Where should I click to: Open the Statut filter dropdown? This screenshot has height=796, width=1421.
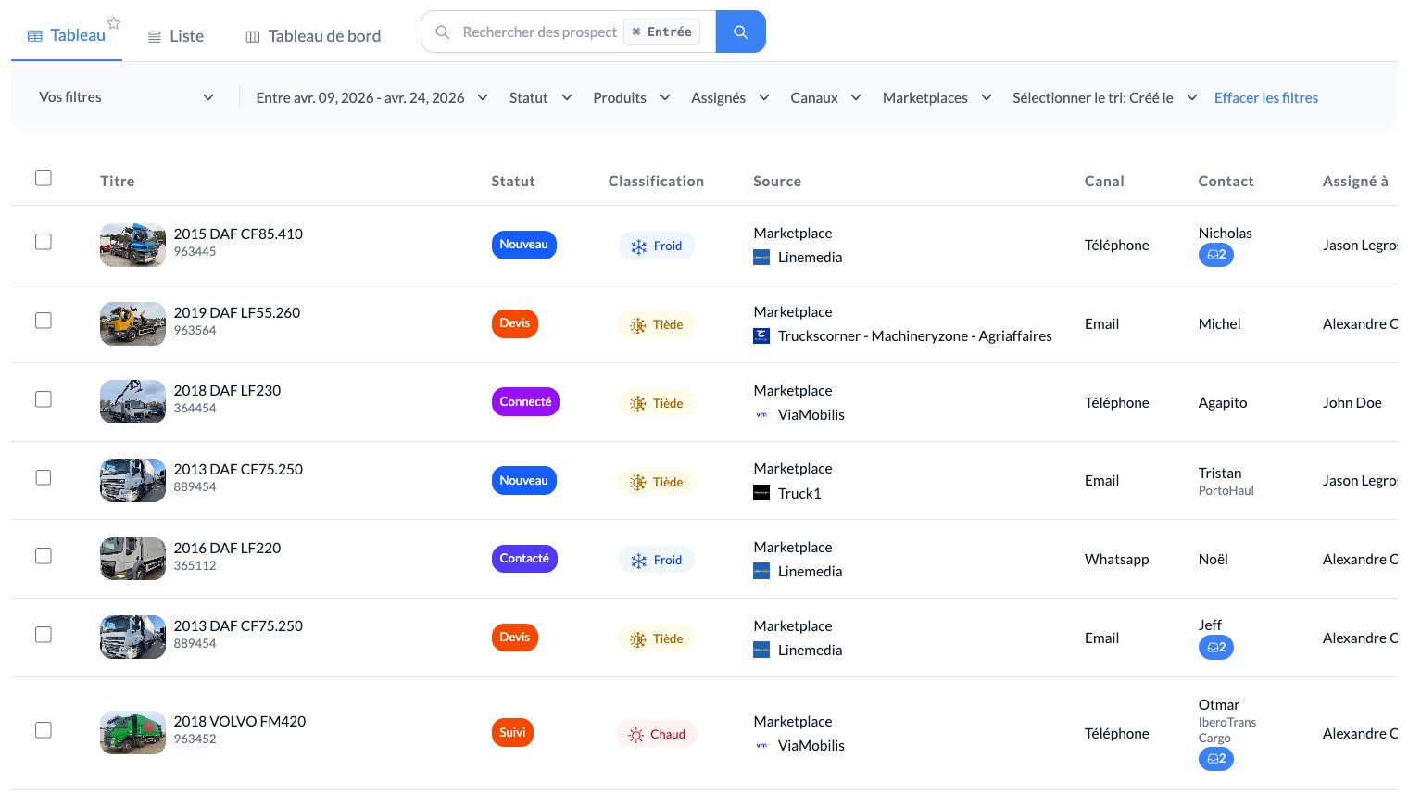point(540,98)
